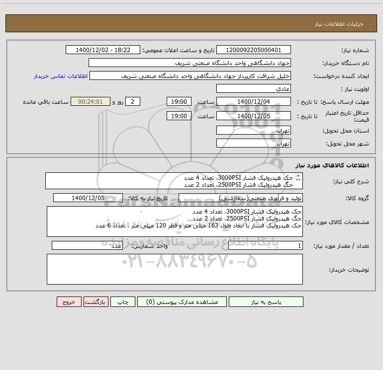Click the خروج exit button

click(69, 301)
